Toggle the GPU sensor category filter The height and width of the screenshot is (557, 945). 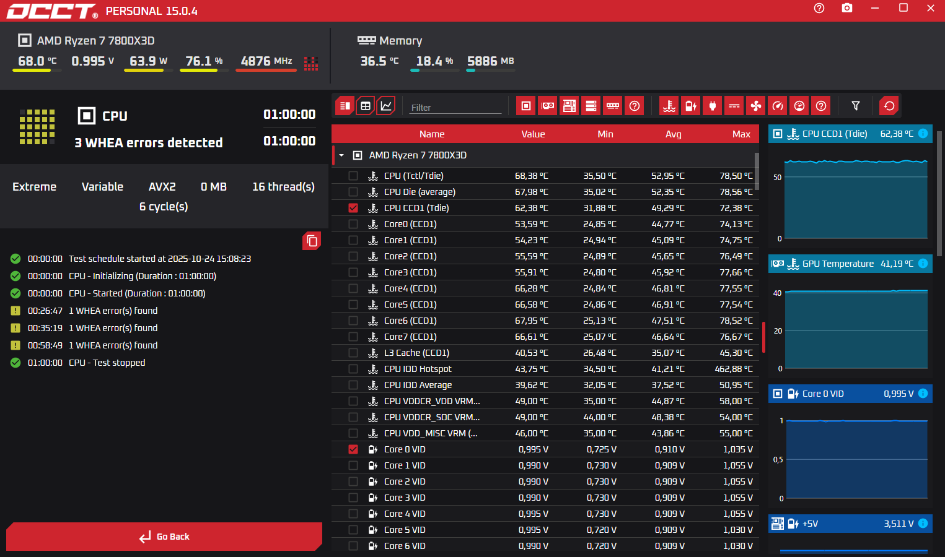coord(548,106)
